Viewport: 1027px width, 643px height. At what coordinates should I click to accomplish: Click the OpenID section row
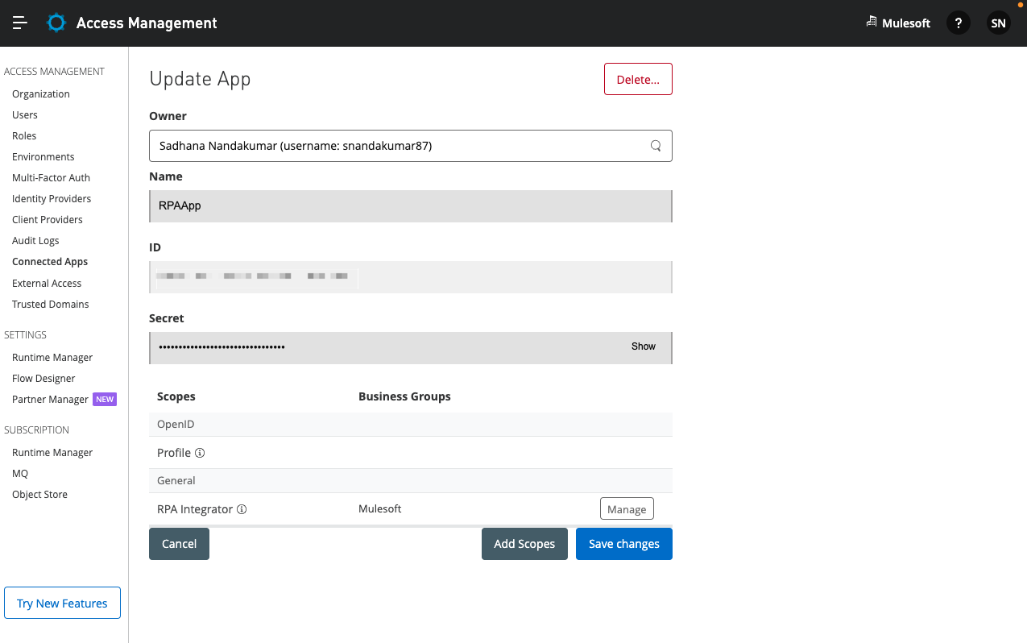point(411,424)
